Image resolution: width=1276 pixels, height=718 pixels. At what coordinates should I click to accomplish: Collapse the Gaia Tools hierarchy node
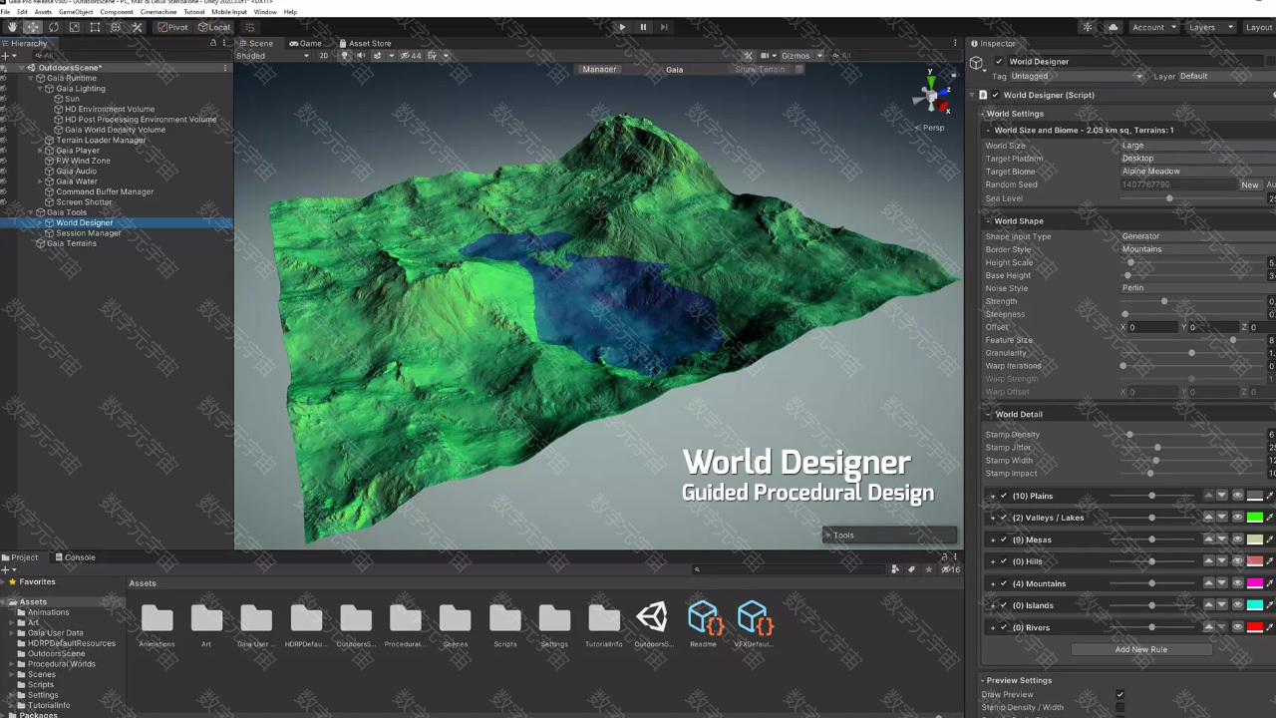[x=31, y=212]
